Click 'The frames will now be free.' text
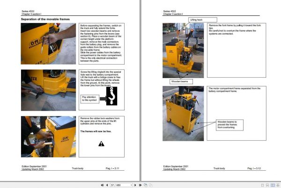 [96, 131]
